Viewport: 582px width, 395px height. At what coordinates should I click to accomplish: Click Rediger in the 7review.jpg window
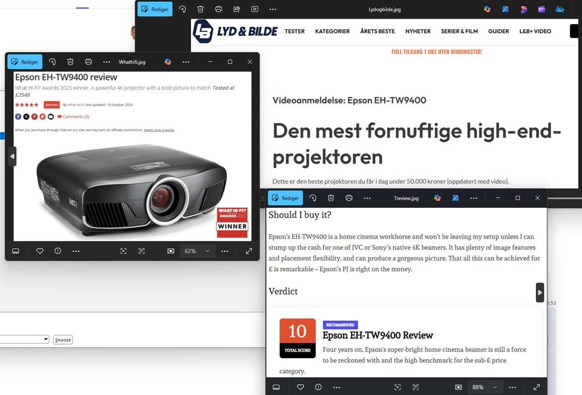pyautogui.click(x=286, y=198)
